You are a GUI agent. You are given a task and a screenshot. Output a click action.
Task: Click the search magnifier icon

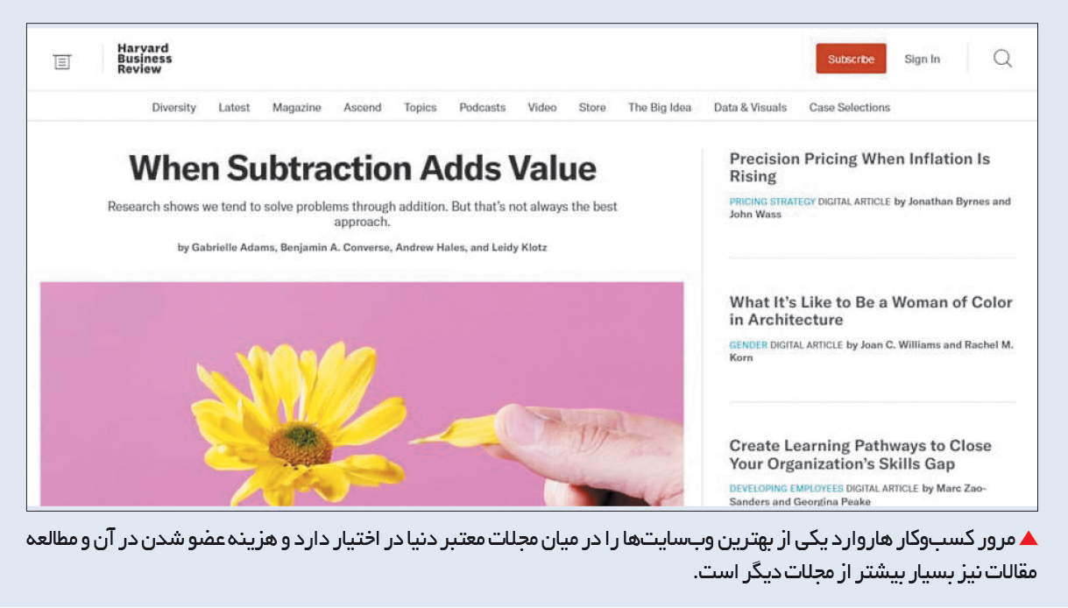(x=1002, y=59)
